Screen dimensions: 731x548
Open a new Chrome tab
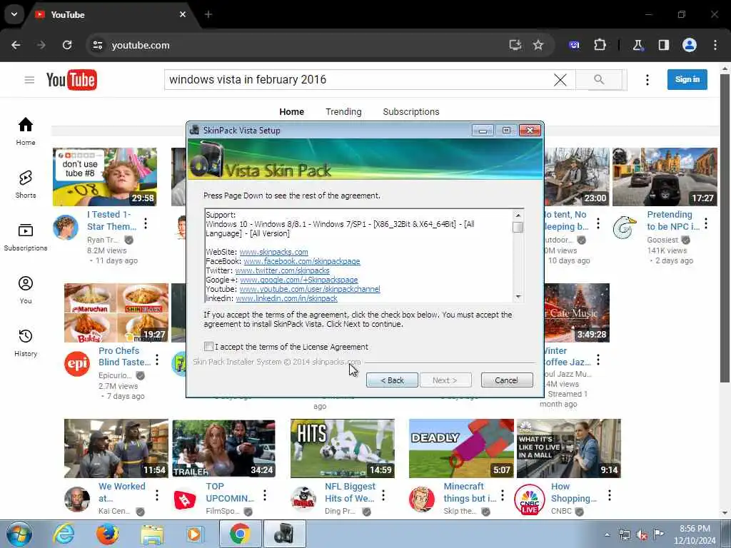[x=208, y=14]
